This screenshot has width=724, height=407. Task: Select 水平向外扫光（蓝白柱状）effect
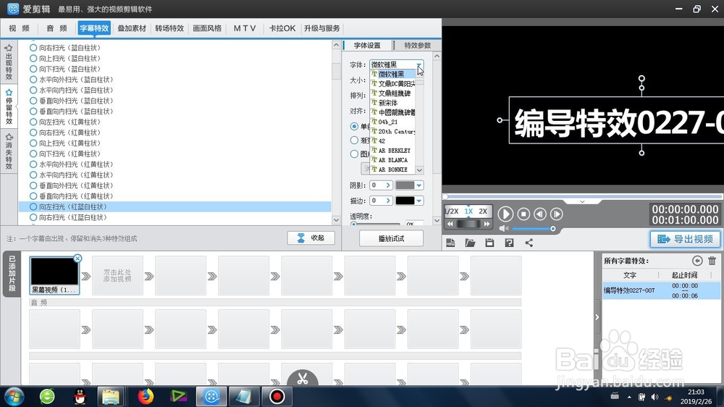pyautogui.click(x=72, y=80)
